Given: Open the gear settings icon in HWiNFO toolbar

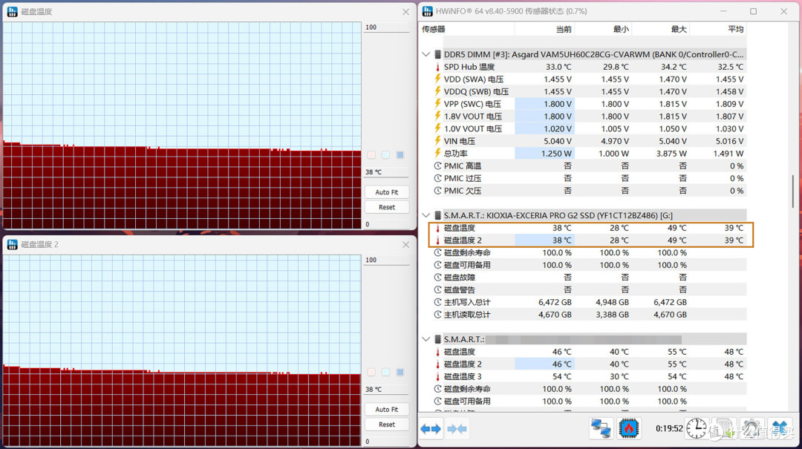Looking at the screenshot, I should (751, 428).
